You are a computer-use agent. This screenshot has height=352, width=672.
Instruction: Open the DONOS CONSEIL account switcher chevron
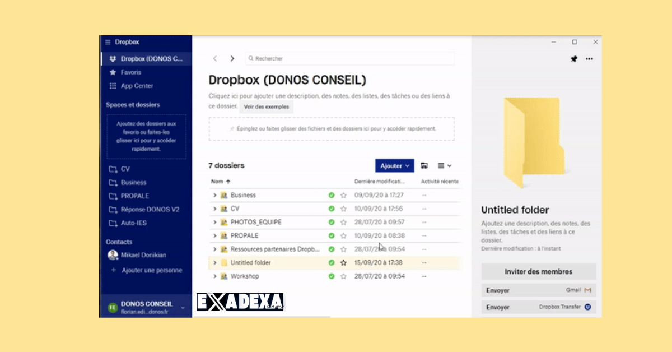182,307
